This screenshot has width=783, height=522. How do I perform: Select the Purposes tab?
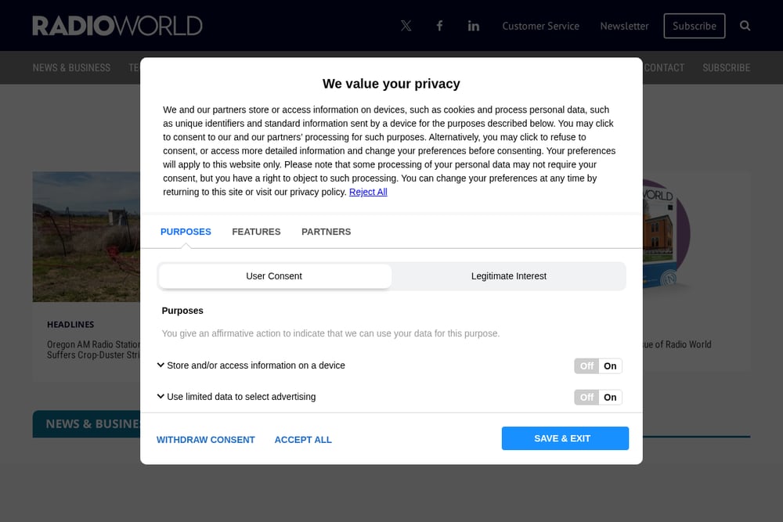pyautogui.click(x=186, y=232)
